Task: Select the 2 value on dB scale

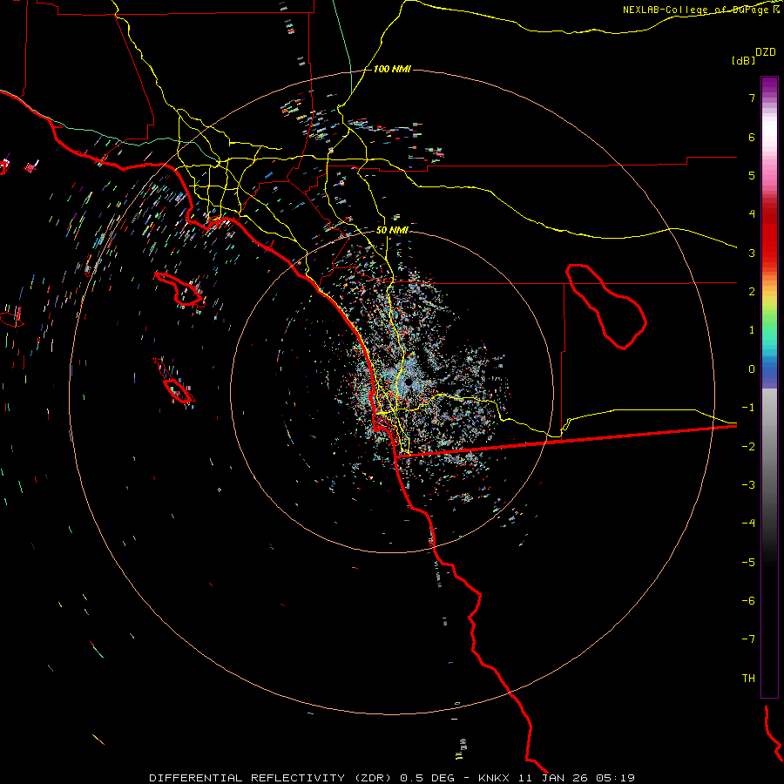Action: click(x=752, y=292)
